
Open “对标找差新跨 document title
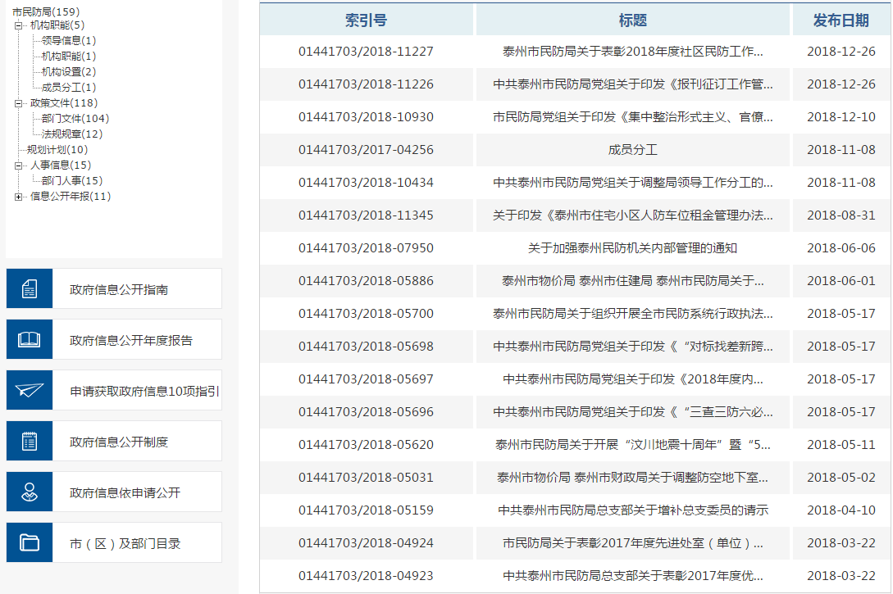click(x=633, y=346)
